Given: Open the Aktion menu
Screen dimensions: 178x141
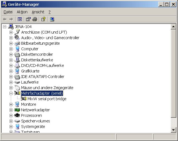Looking at the screenshot, I should 22,12.
